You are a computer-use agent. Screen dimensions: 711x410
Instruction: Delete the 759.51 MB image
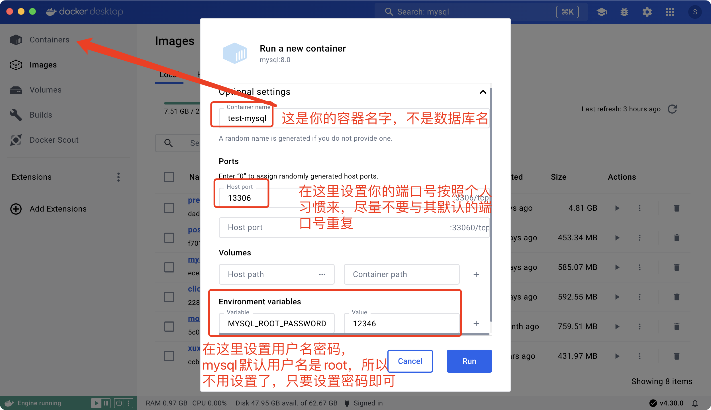coord(677,326)
